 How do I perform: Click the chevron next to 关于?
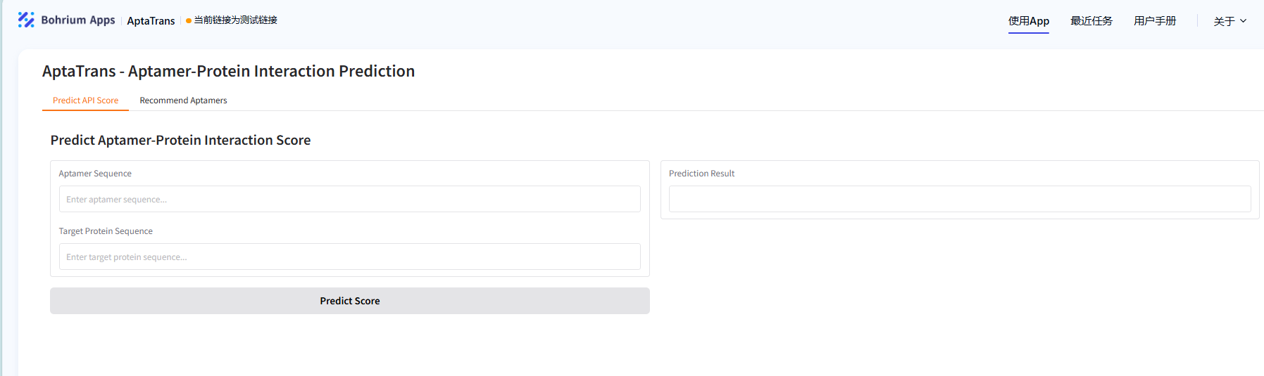[1243, 21]
